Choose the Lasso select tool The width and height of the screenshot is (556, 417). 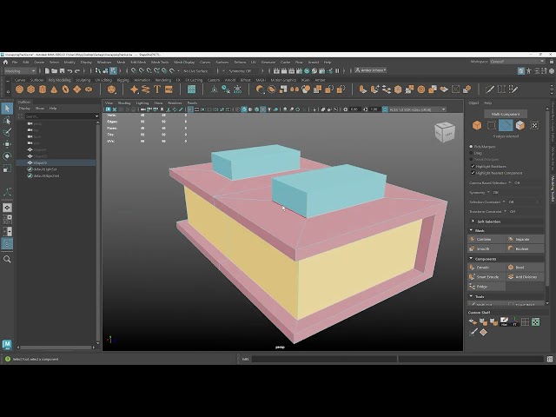pyautogui.click(x=7, y=121)
